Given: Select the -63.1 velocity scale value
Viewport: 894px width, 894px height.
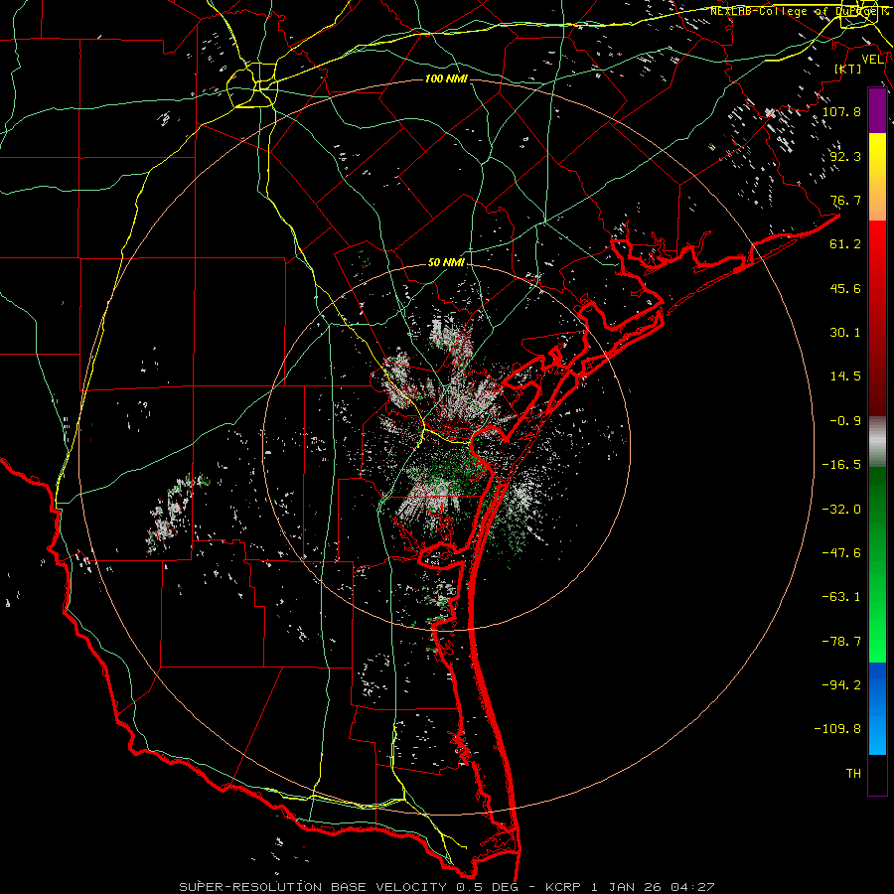Looking at the screenshot, I should (841, 597).
